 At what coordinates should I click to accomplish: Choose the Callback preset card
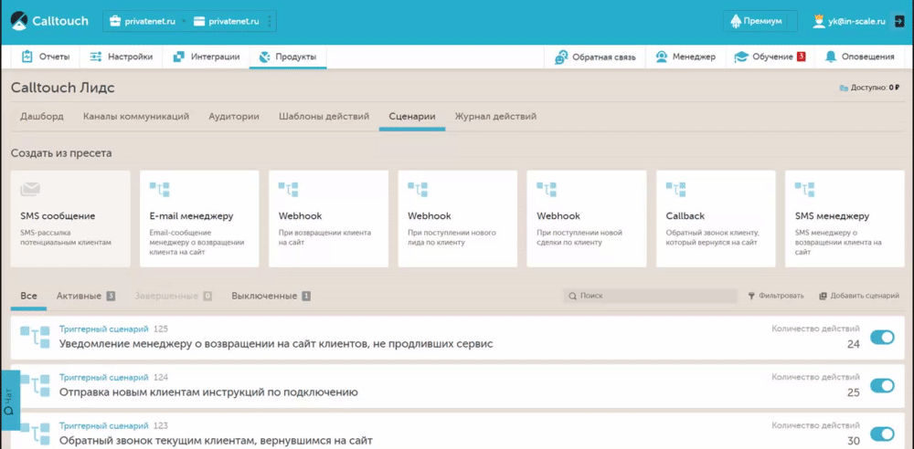[716, 218]
